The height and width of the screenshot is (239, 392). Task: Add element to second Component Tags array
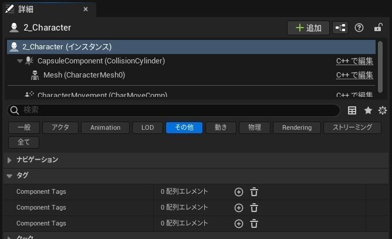239,208
